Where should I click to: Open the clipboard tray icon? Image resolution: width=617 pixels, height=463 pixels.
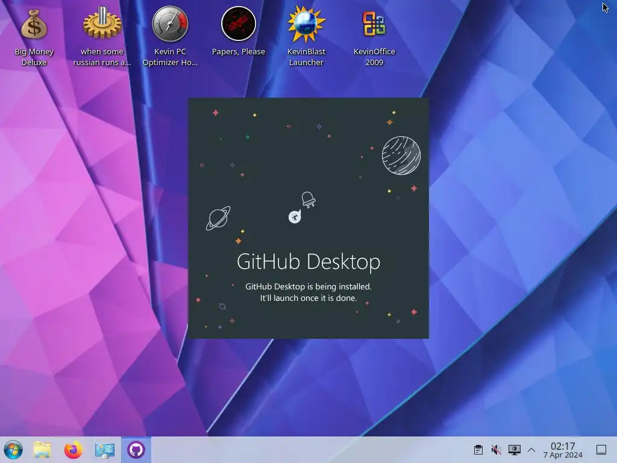click(478, 450)
